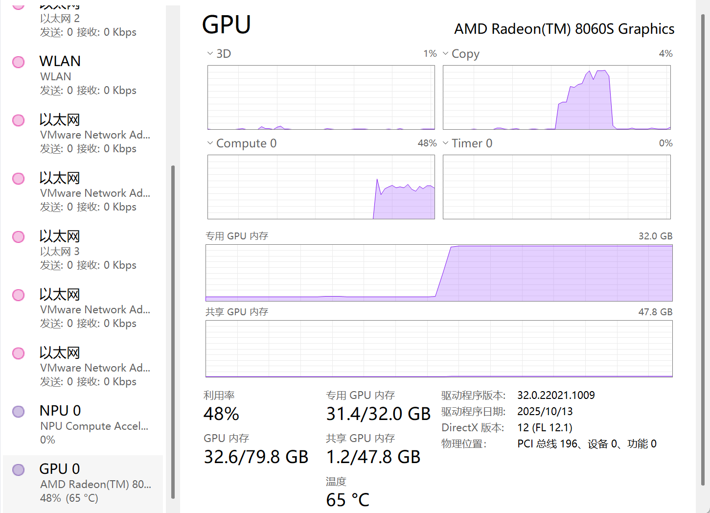
Task: Click the driver version 32.0.22021.1009 value
Action: point(556,395)
